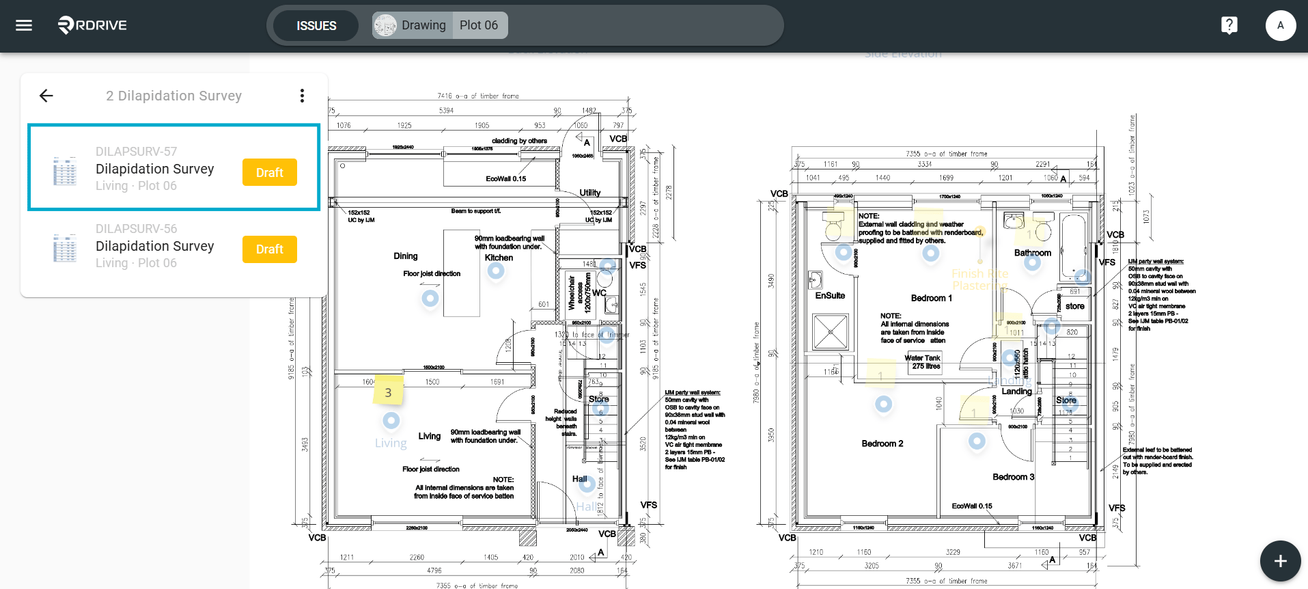This screenshot has width=1308, height=589.
Task: Select the pin under the Bedroom 1 cladding note
Action: [930, 254]
